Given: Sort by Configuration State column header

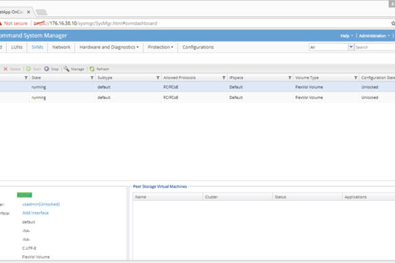Looking at the screenshot, I should 378,78.
